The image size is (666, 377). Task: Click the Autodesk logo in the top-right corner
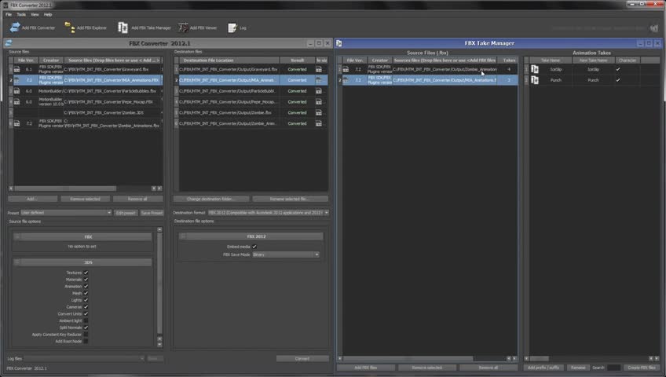coord(654,28)
